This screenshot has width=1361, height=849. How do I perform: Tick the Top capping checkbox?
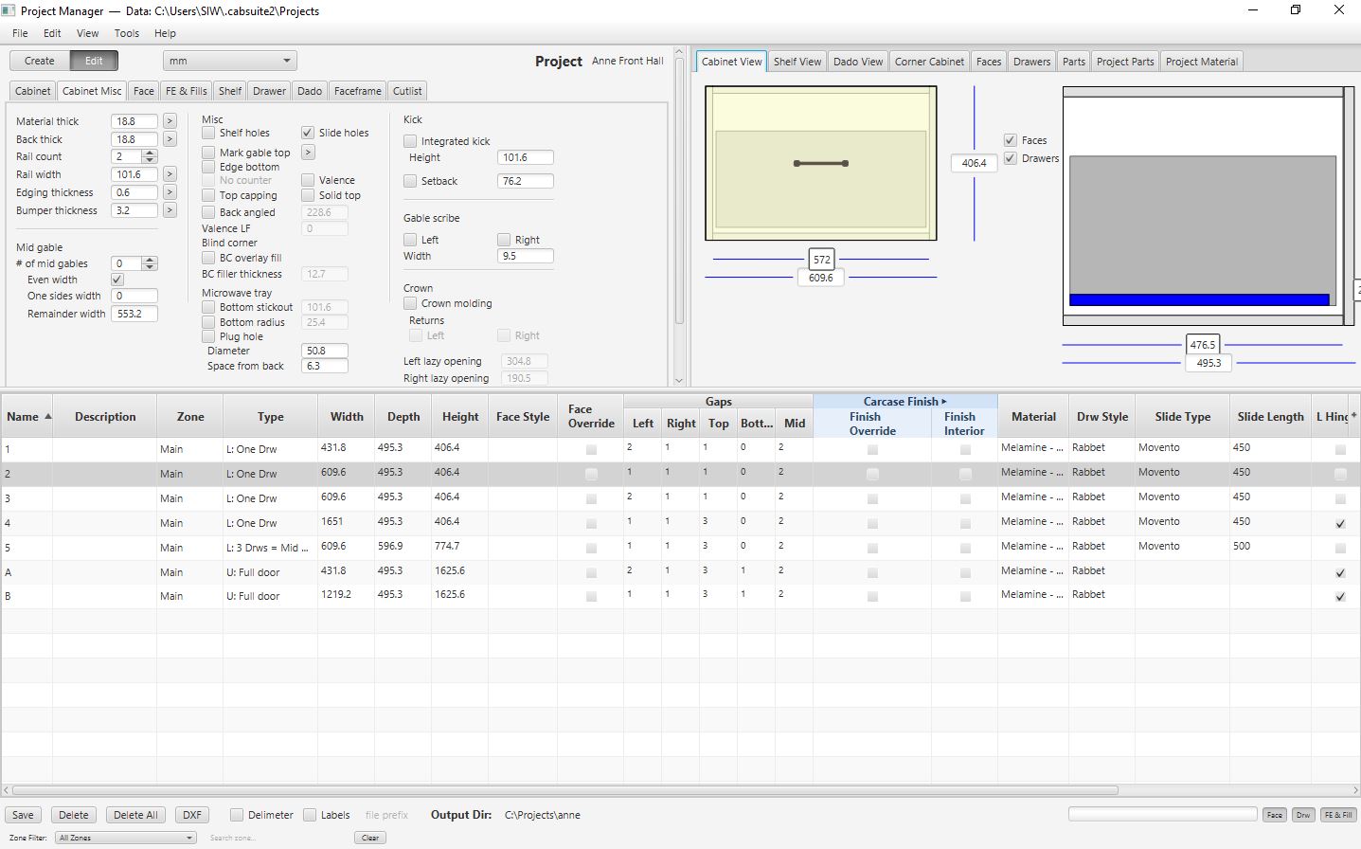click(208, 195)
